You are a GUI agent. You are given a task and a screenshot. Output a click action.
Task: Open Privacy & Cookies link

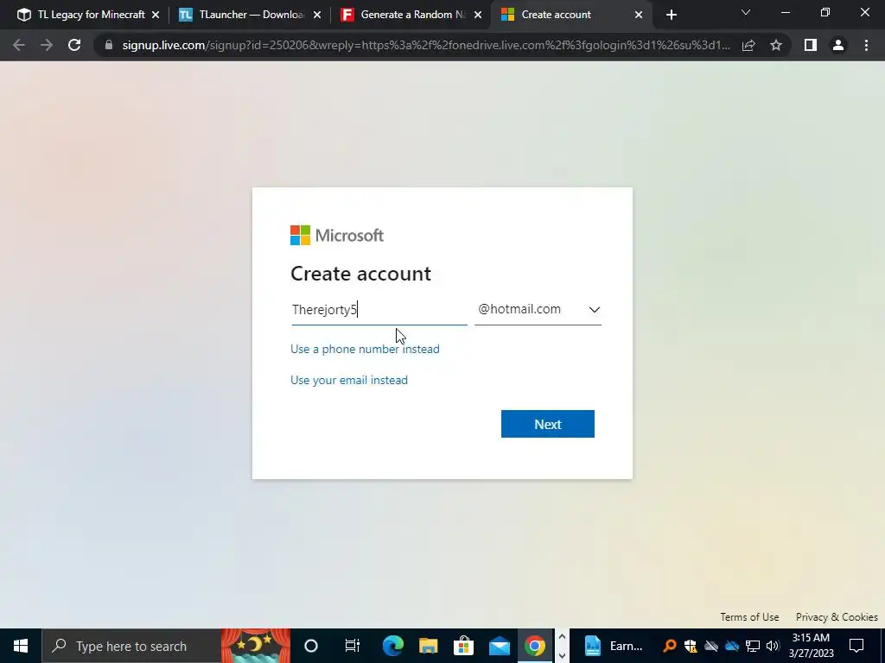coord(837,616)
